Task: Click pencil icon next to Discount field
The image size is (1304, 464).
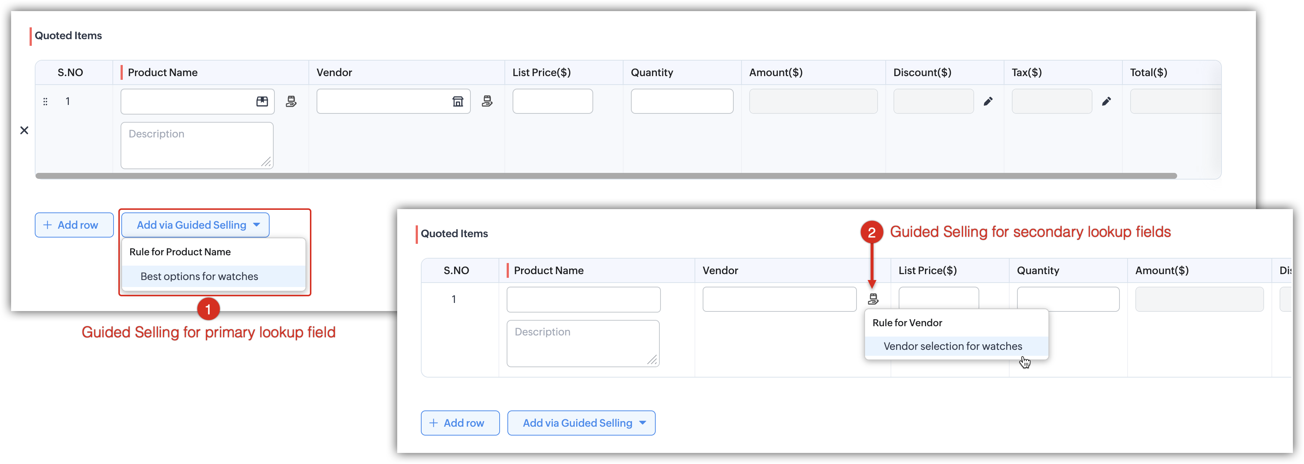Action: point(988,102)
